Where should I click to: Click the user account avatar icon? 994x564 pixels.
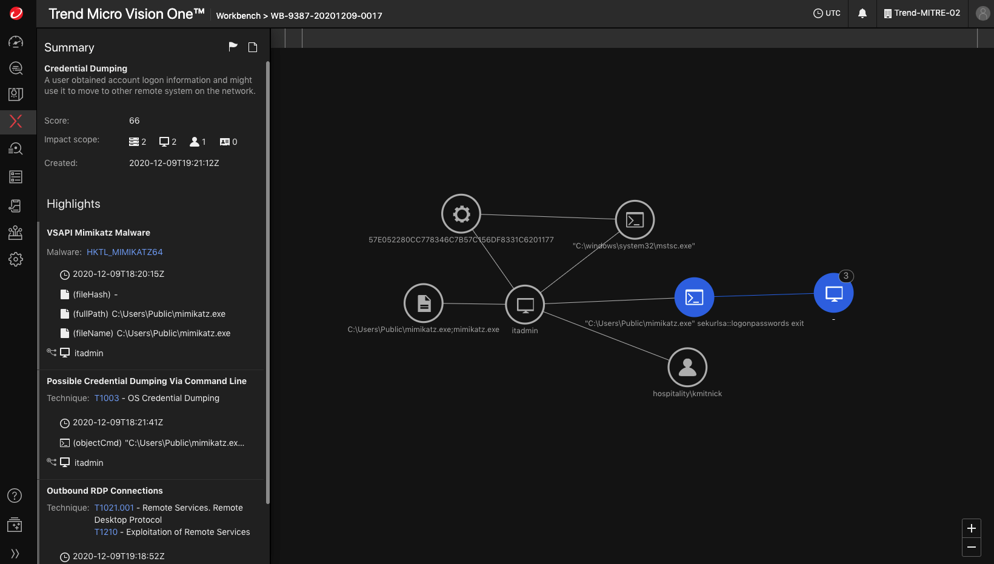982,13
